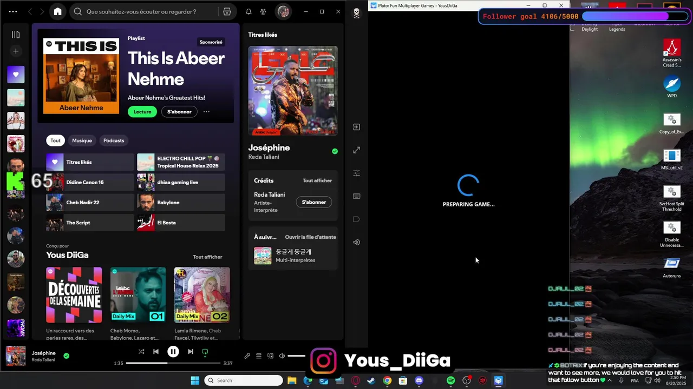Screen dimensions: 693x389
Task: Click skull icon beside Spotify window
Action: [x=356, y=13]
